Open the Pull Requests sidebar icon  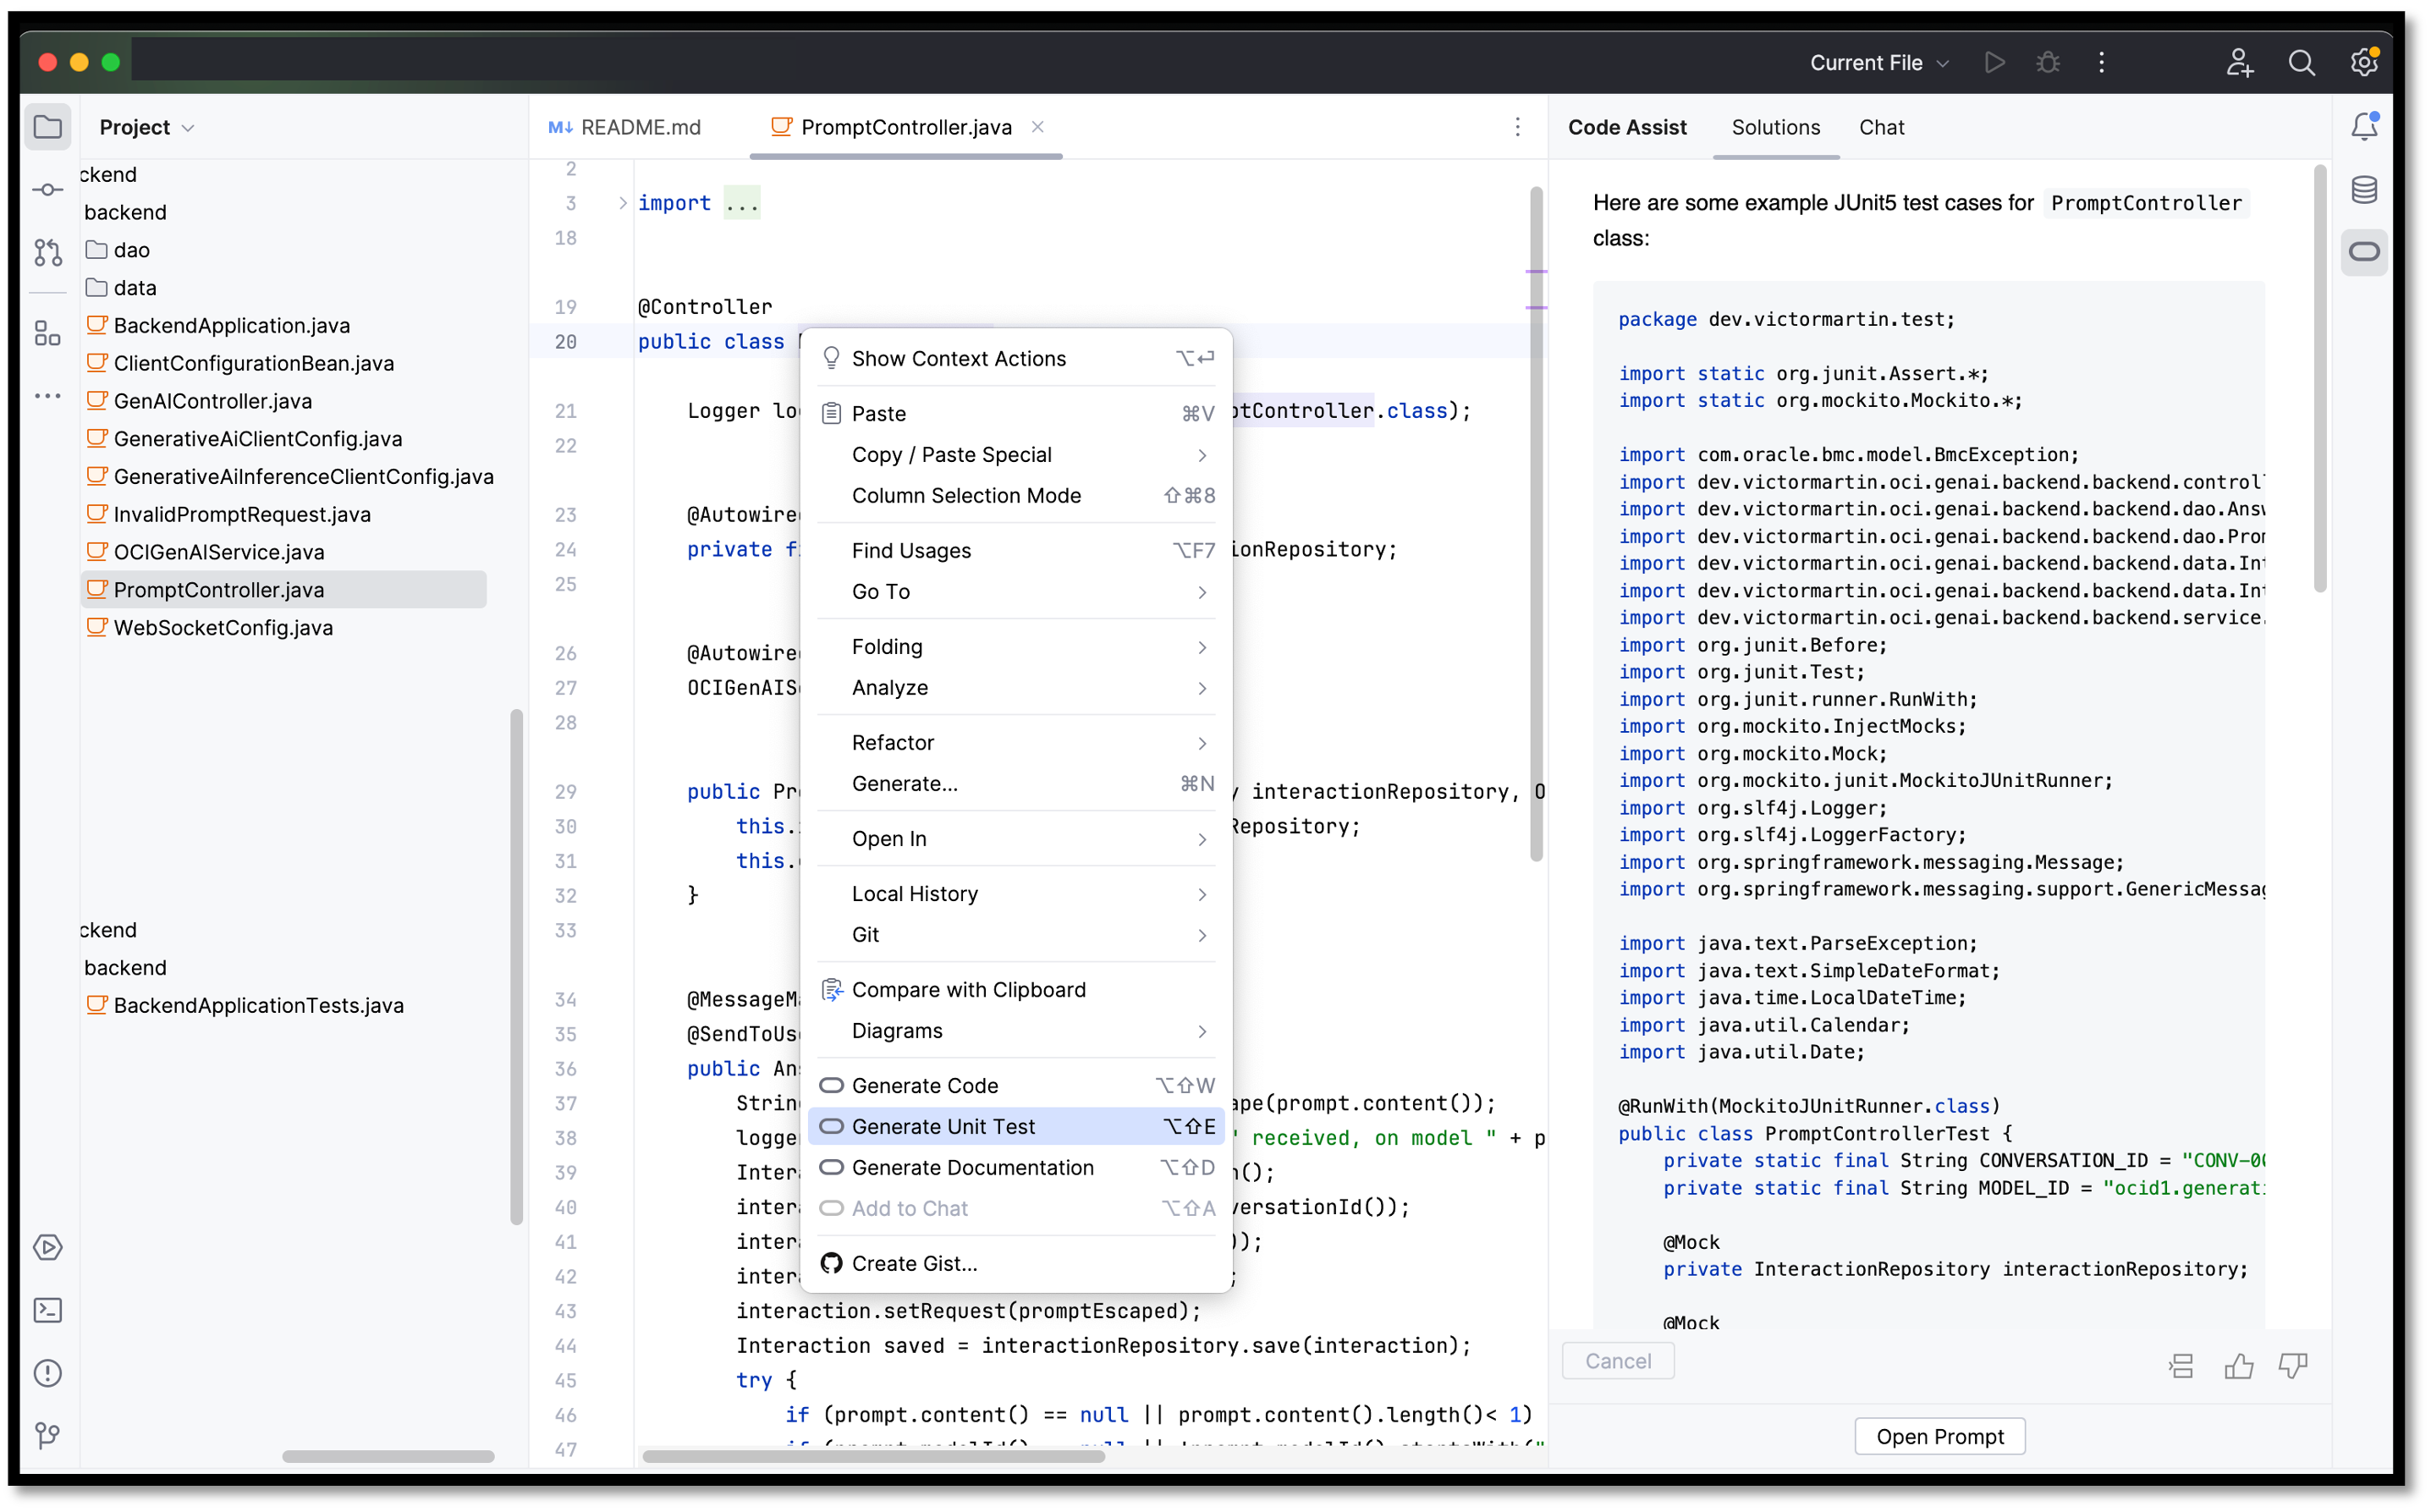click(47, 252)
